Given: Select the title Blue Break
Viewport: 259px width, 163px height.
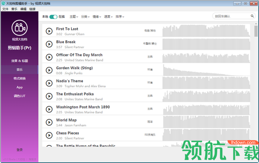Looking at the screenshot, I should (66, 42).
